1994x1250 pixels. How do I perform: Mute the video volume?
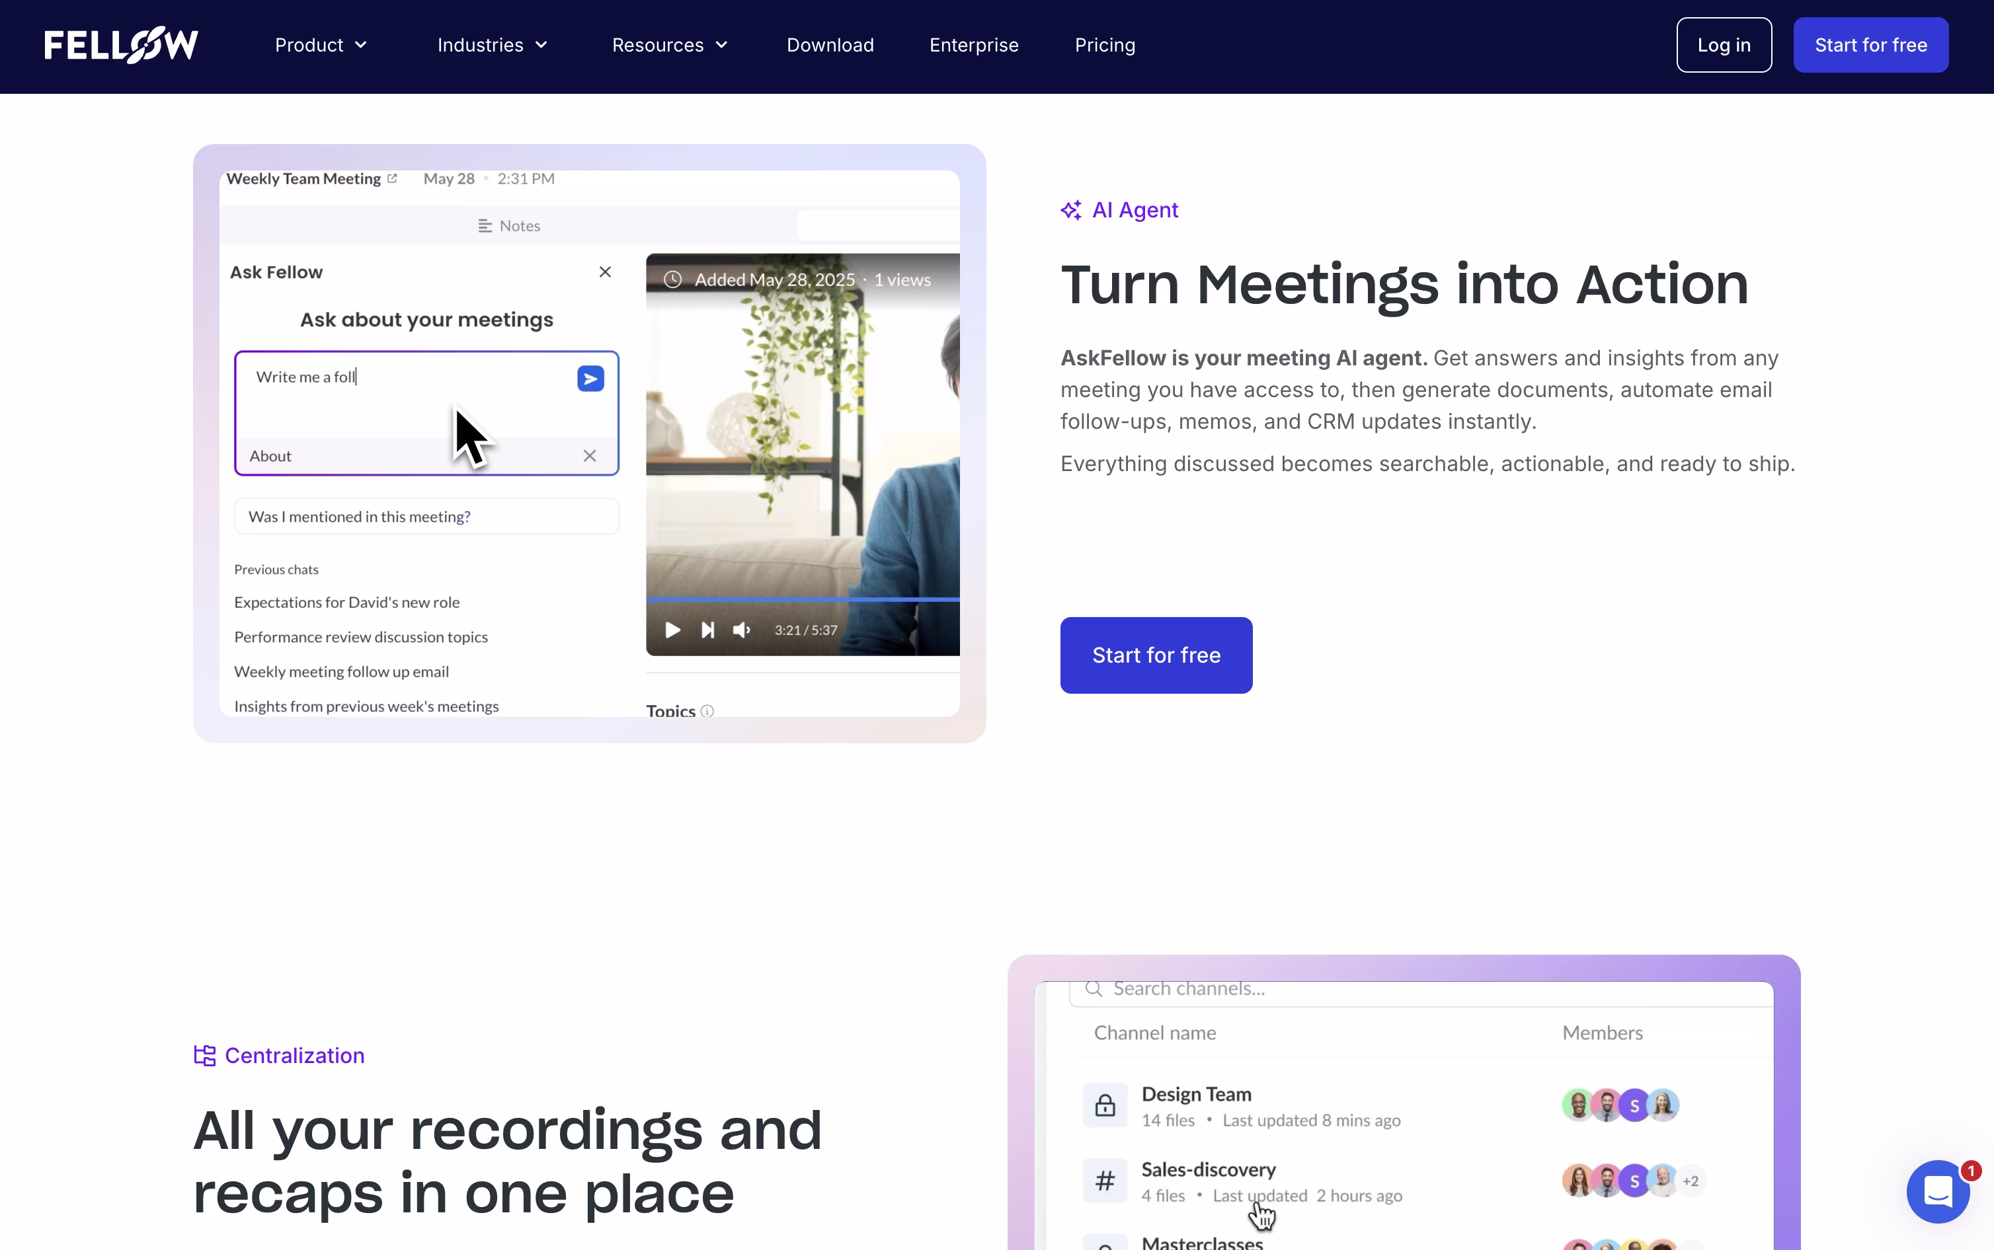click(741, 630)
